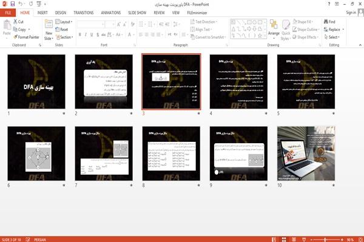Toggle Strikethrough formatting
364x242 pixels.
coord(103,35)
